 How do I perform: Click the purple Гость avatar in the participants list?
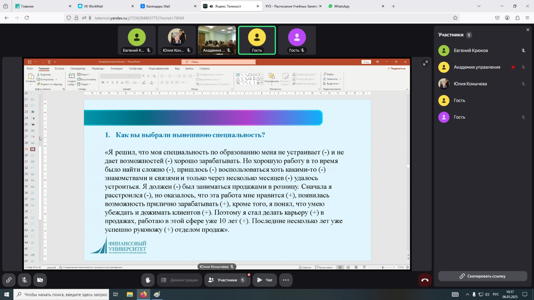[444, 117]
